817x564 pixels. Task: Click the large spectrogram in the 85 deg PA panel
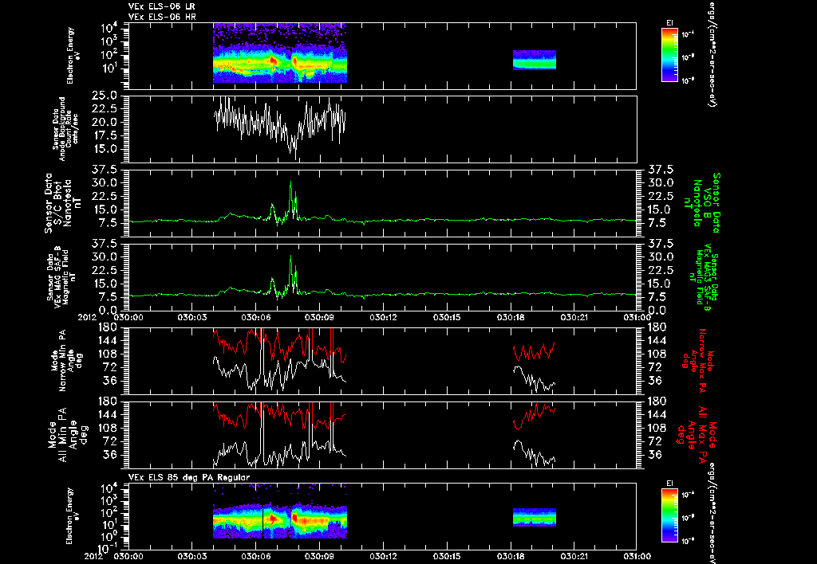pyautogui.click(x=280, y=521)
